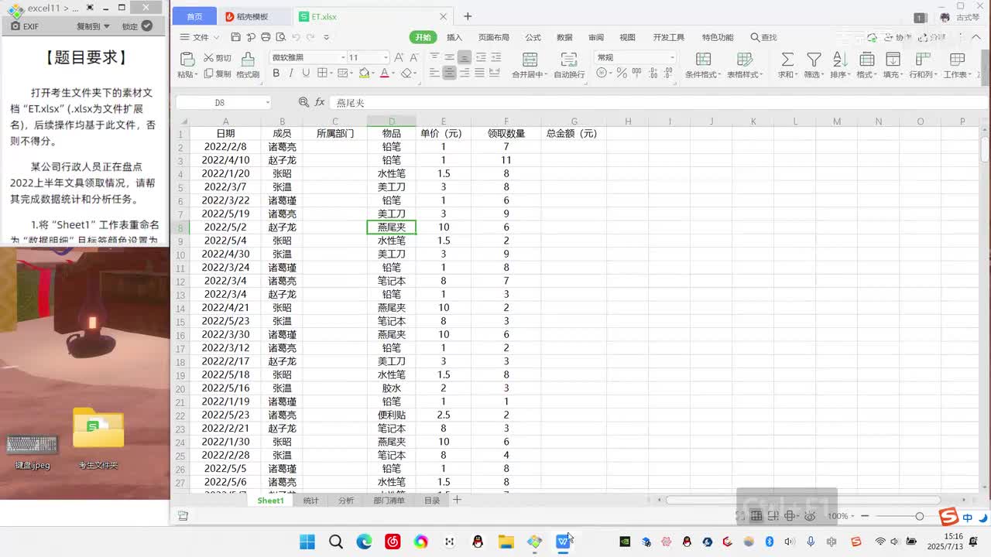This screenshot has width=991, height=557.
Task: Expand the 文件 menu arrow
Action: coord(216,37)
